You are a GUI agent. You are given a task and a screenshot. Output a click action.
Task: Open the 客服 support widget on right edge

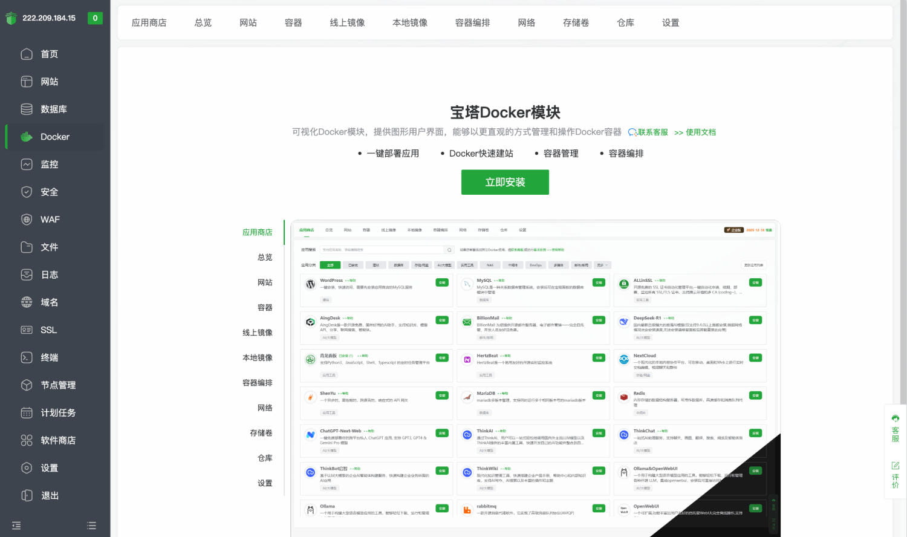pyautogui.click(x=896, y=428)
